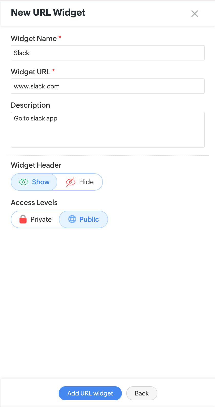This screenshot has width=215, height=407.
Task: Select the Show widget header option
Action: pyautogui.click(x=34, y=182)
